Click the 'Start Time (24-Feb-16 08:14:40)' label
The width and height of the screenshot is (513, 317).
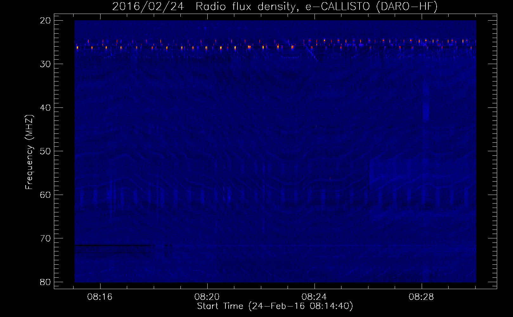[x=275, y=306]
